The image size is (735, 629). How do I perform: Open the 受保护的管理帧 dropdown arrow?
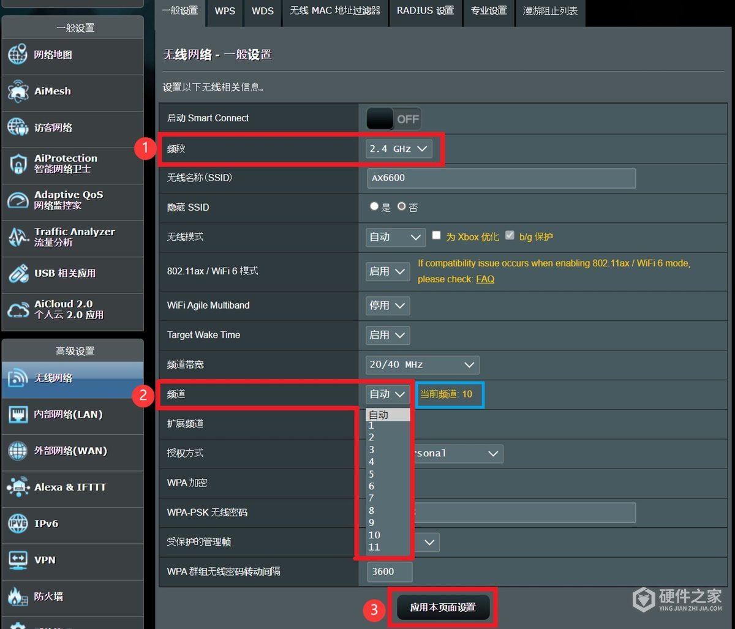(x=430, y=542)
